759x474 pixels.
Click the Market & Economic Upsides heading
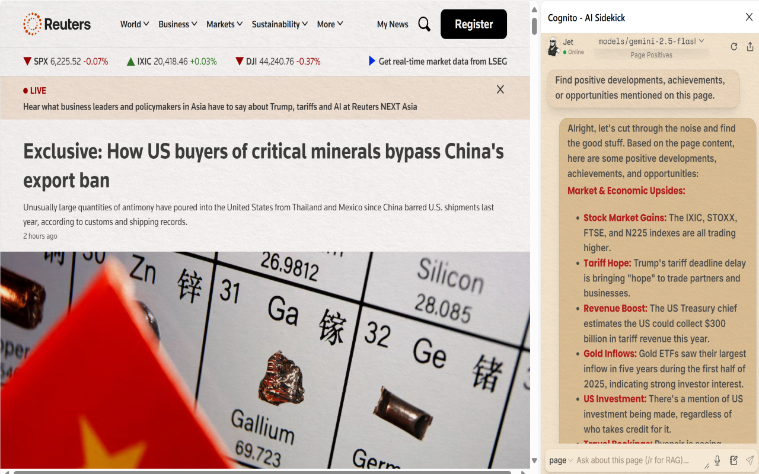coord(626,191)
